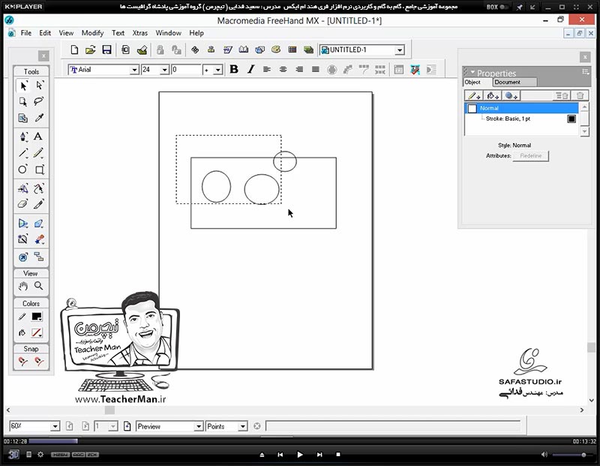The height and width of the screenshot is (466, 600).
Task: Skip to previous track in KMPlayer
Action: [280, 455]
